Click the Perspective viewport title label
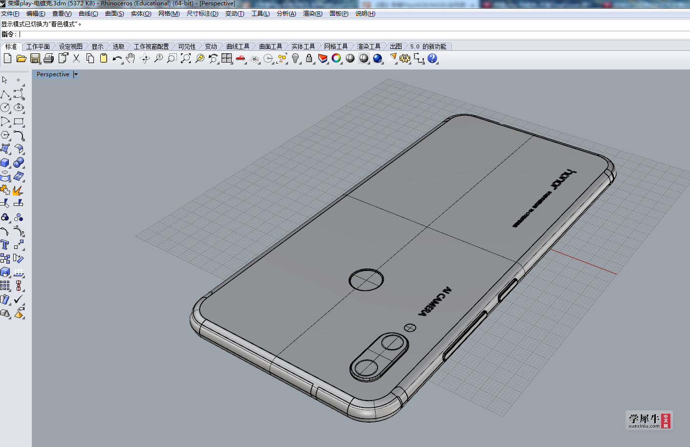The width and height of the screenshot is (690, 447). (x=53, y=74)
